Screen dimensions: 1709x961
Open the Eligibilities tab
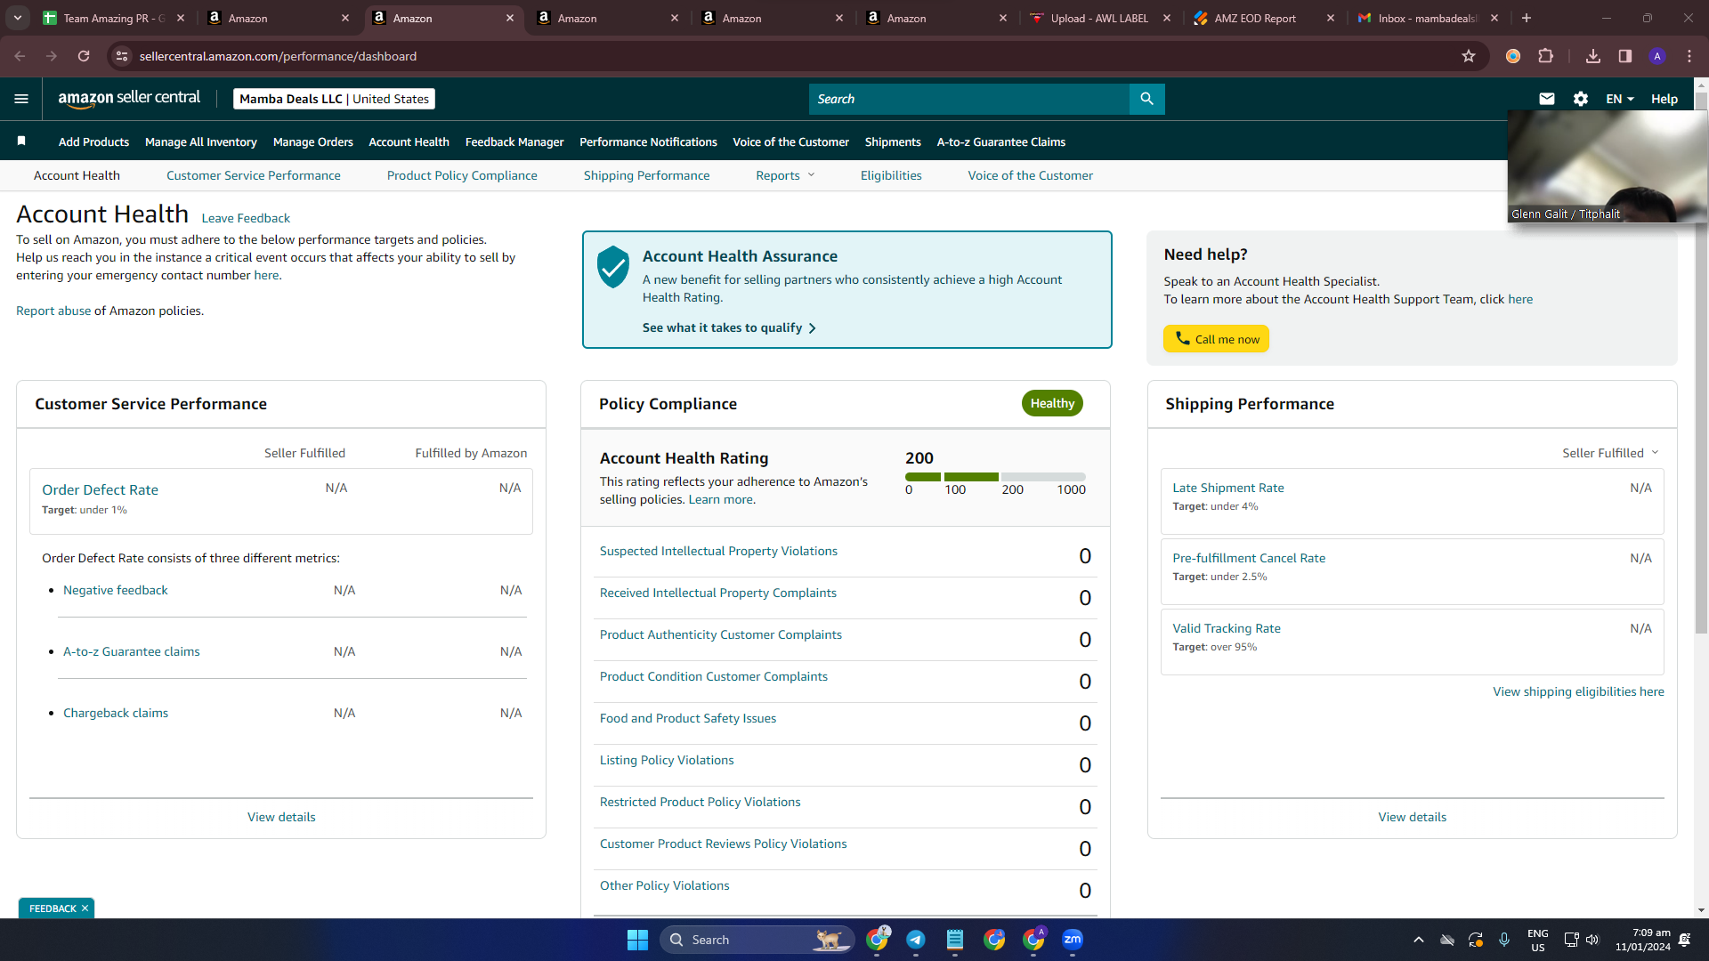click(891, 175)
